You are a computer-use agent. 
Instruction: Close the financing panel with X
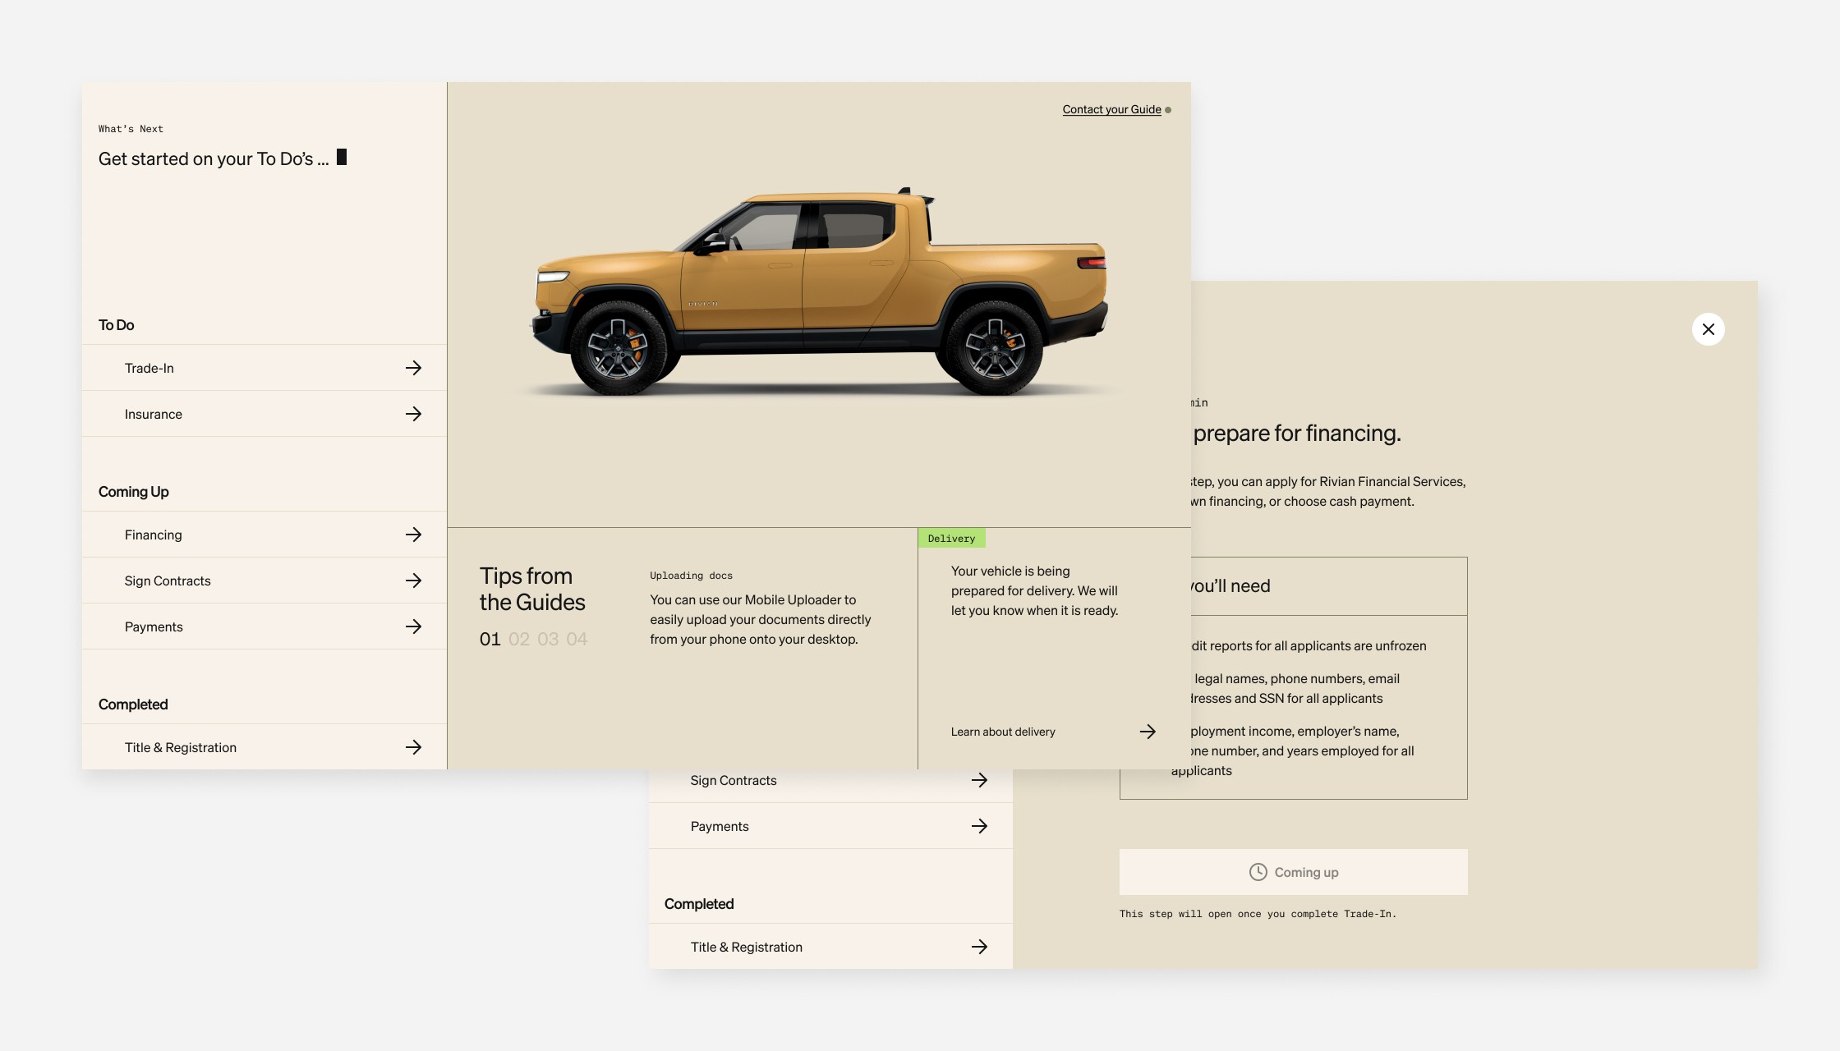(x=1708, y=329)
